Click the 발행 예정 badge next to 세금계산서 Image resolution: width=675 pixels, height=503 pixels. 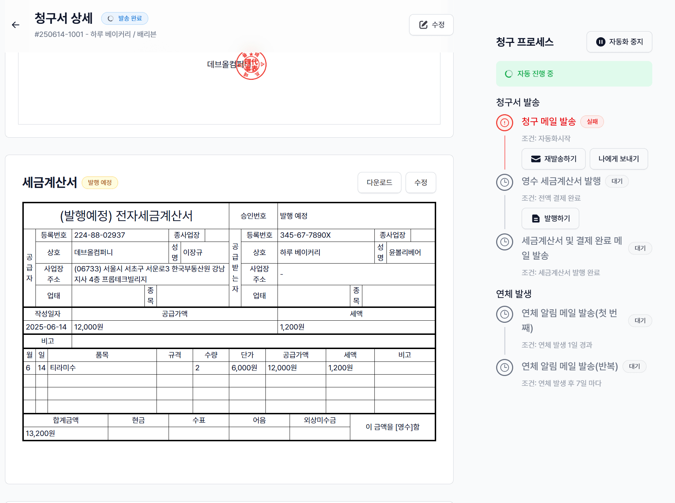pos(100,183)
